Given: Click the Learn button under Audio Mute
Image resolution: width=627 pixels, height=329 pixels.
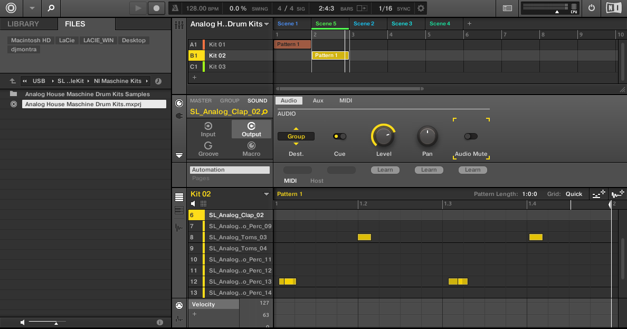Looking at the screenshot, I should (x=473, y=170).
